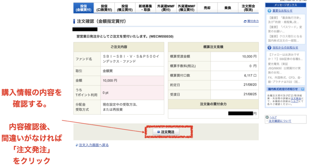Click the 注文後の買付余力 header
321x166 pixels.
click(x=213, y=104)
